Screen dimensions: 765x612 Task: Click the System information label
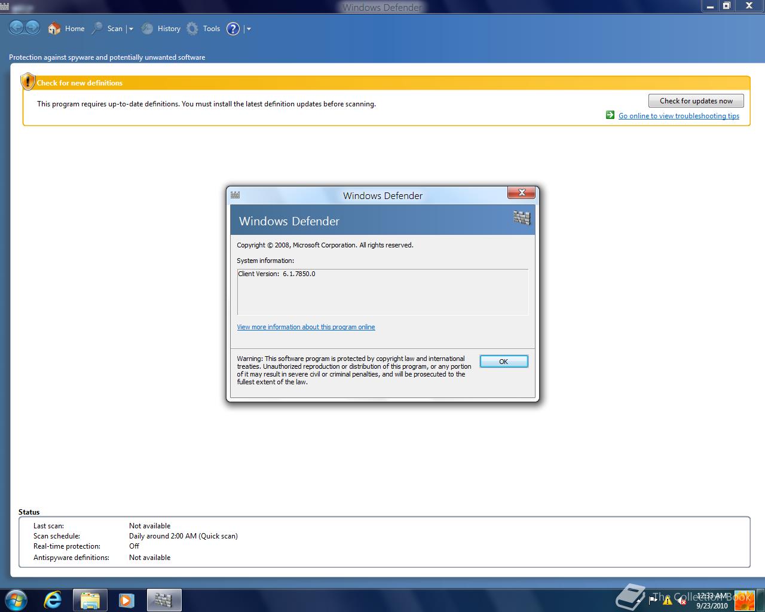coord(265,261)
